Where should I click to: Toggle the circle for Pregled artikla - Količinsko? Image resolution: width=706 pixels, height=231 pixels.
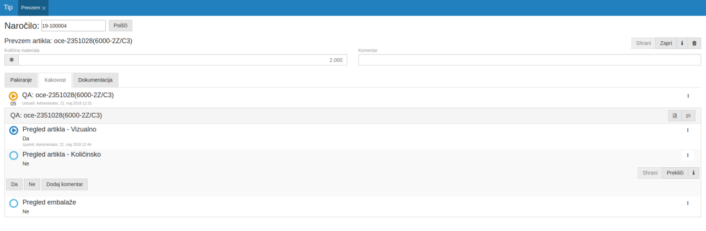(14, 156)
